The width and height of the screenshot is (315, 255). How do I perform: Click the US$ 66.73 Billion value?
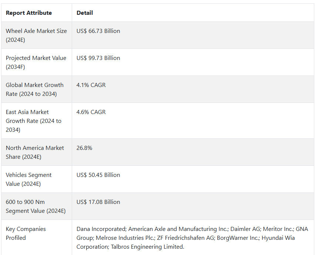98,31
